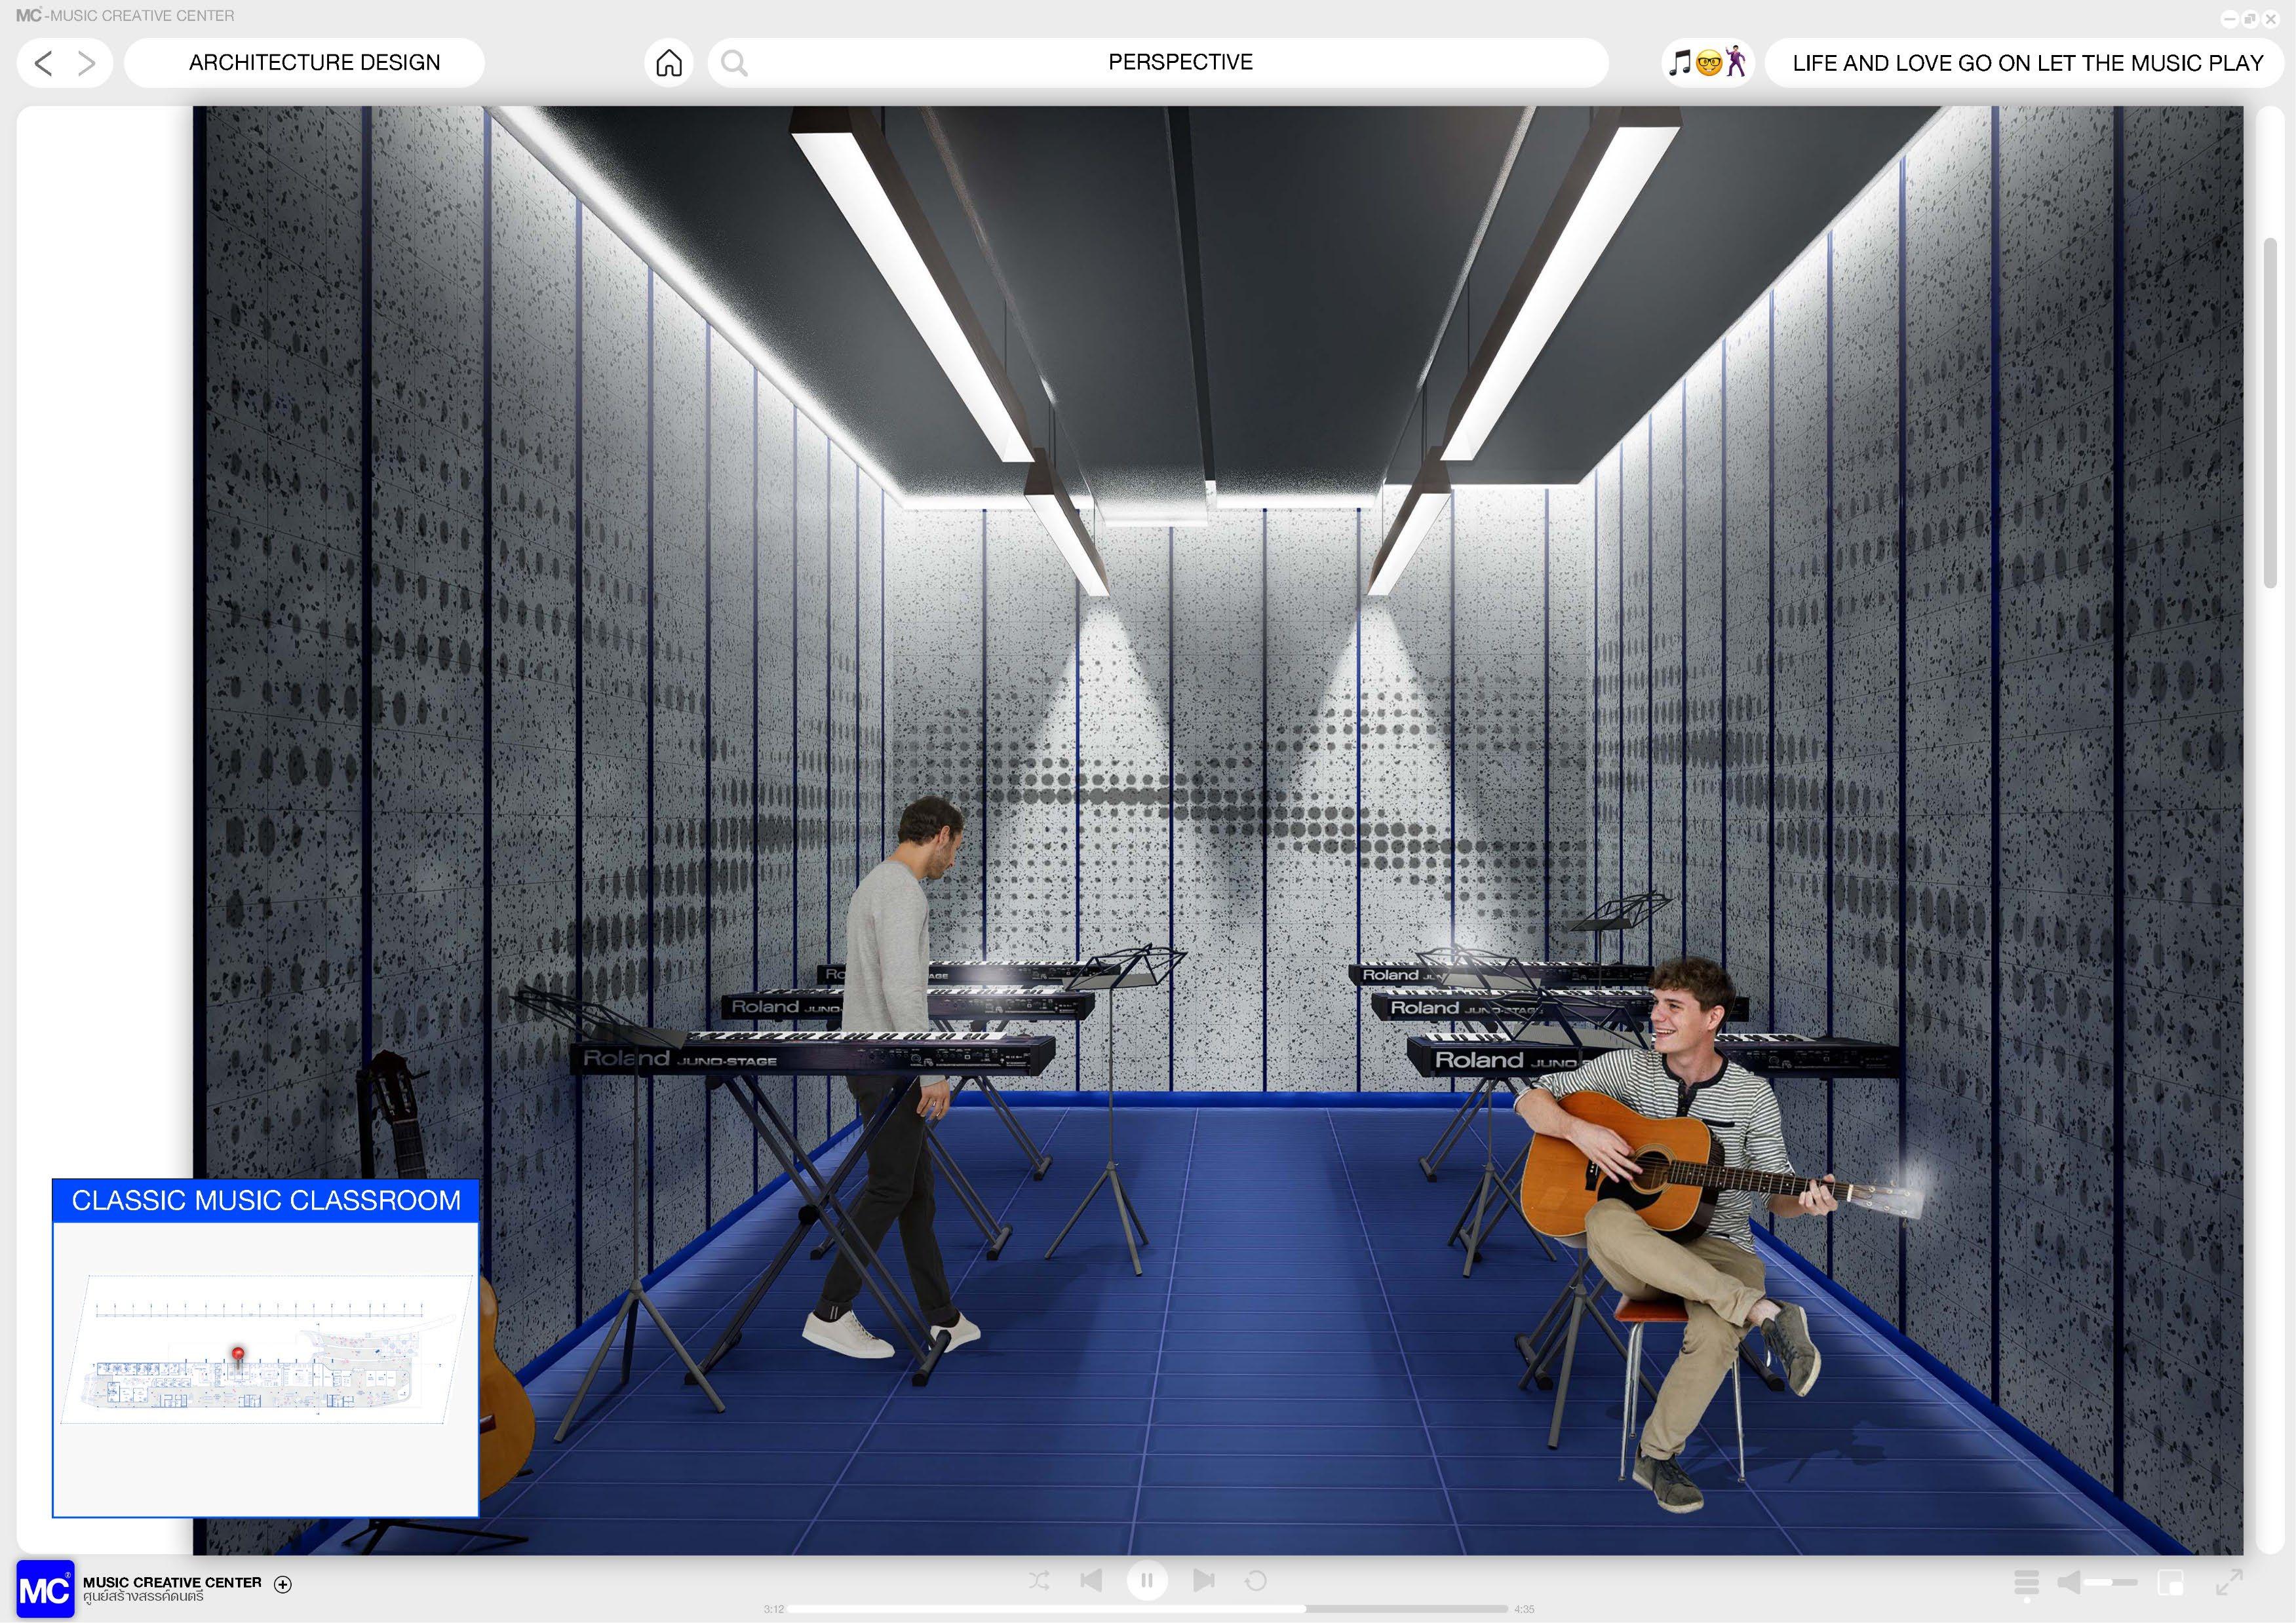Skip to the next track
This screenshot has height=1623, width=2296.
coord(1203,1580)
